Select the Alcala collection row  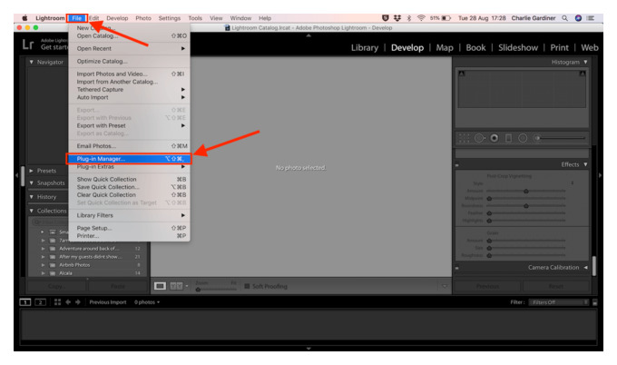(x=89, y=273)
